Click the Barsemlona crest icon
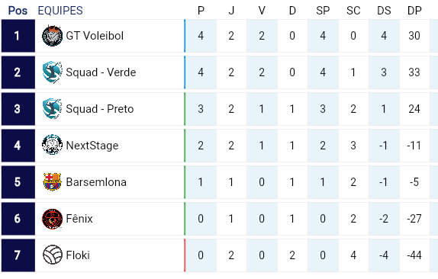Screen dimensions: 438x279 coord(52,181)
